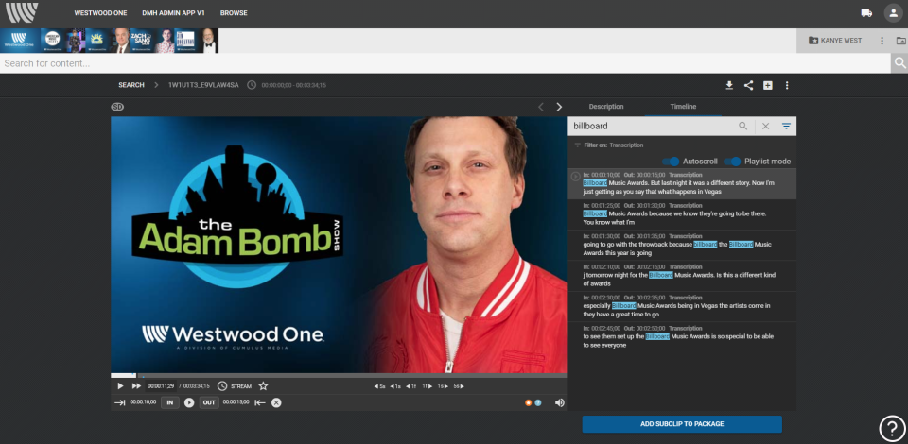This screenshot has height=444, width=908.
Task: Click the orange marker dot icon
Action: (x=528, y=403)
